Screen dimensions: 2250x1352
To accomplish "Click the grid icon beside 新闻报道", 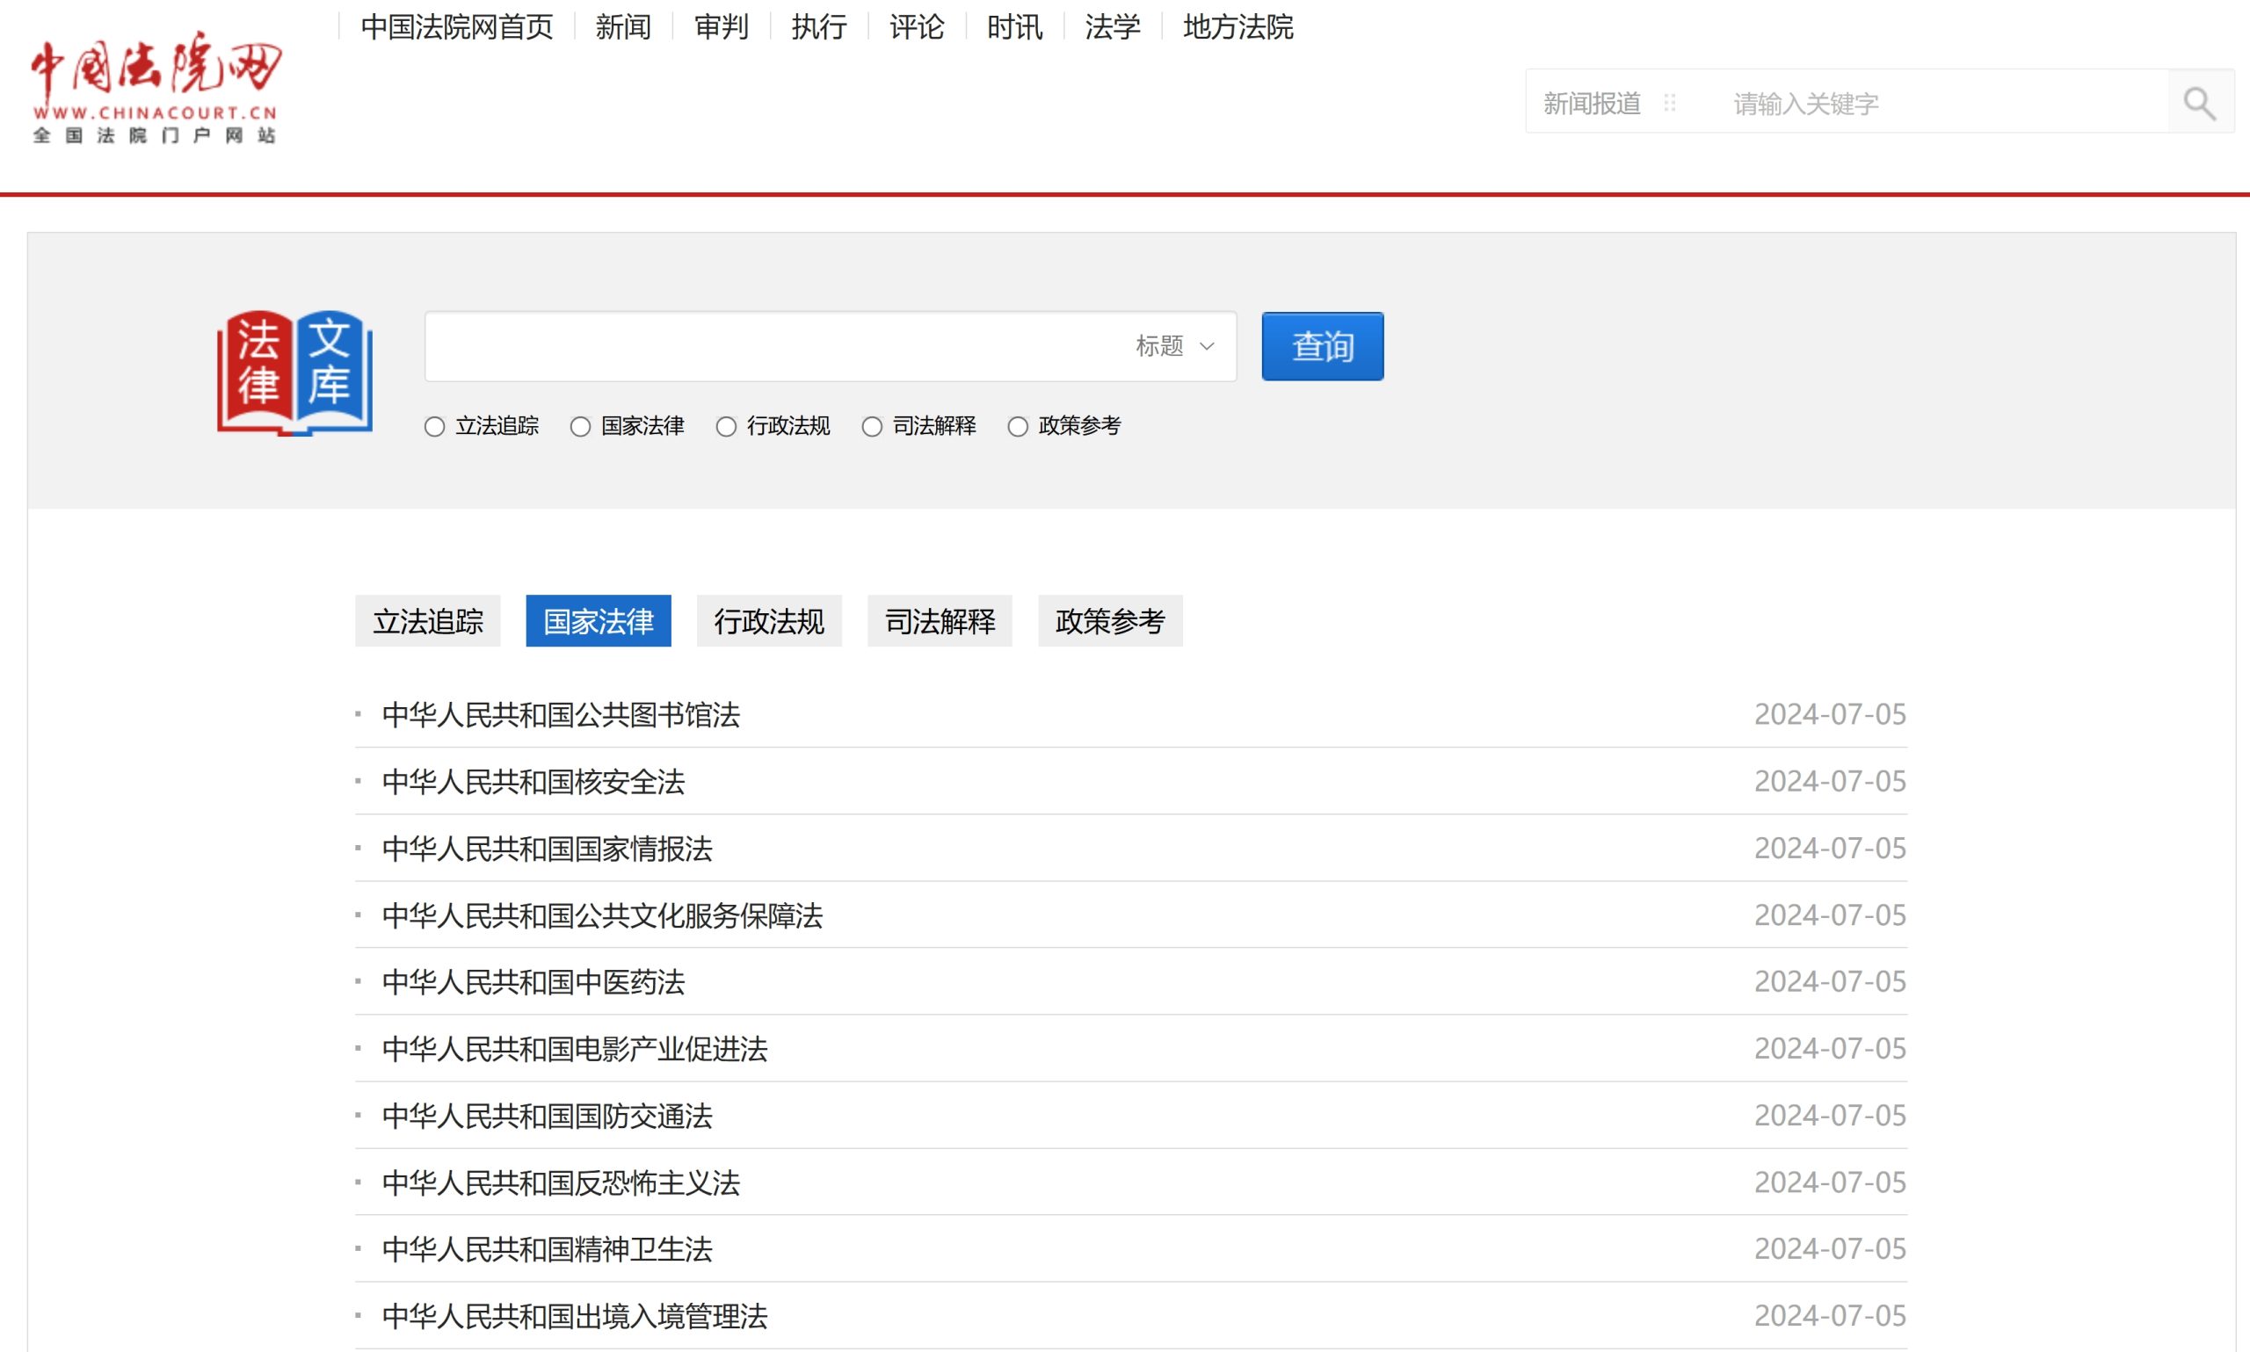I will click(1671, 103).
